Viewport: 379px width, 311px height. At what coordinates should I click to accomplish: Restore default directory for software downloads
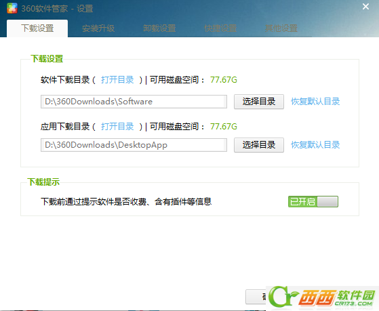[x=315, y=102]
